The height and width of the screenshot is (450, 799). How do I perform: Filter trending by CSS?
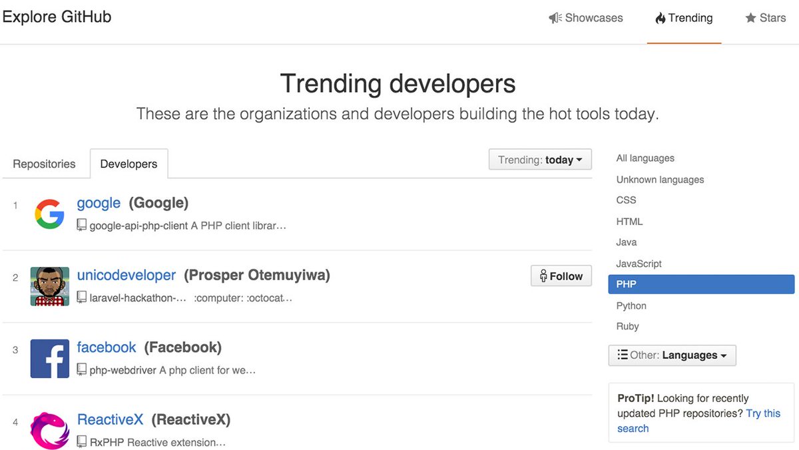pos(626,200)
